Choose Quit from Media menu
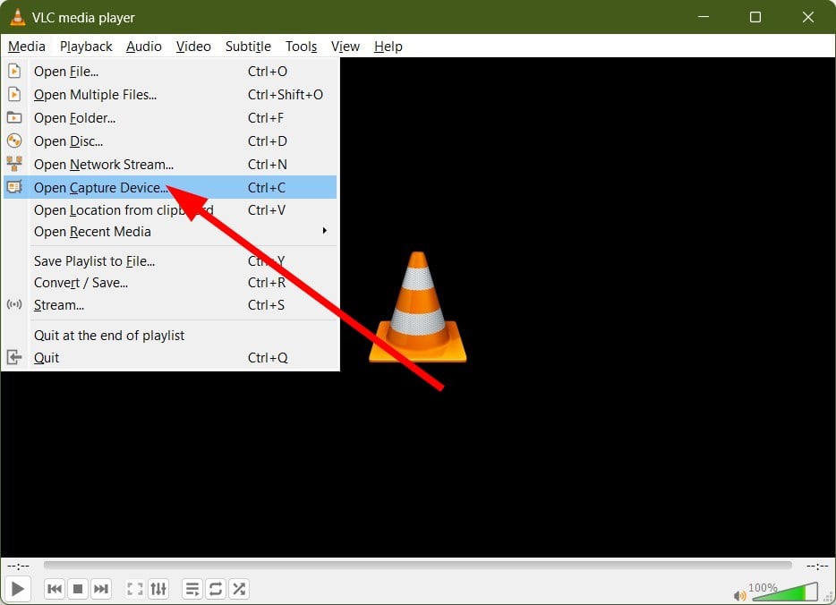 [x=170, y=358]
